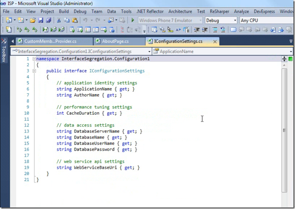Open a file with the folder icon

pos(33,20)
